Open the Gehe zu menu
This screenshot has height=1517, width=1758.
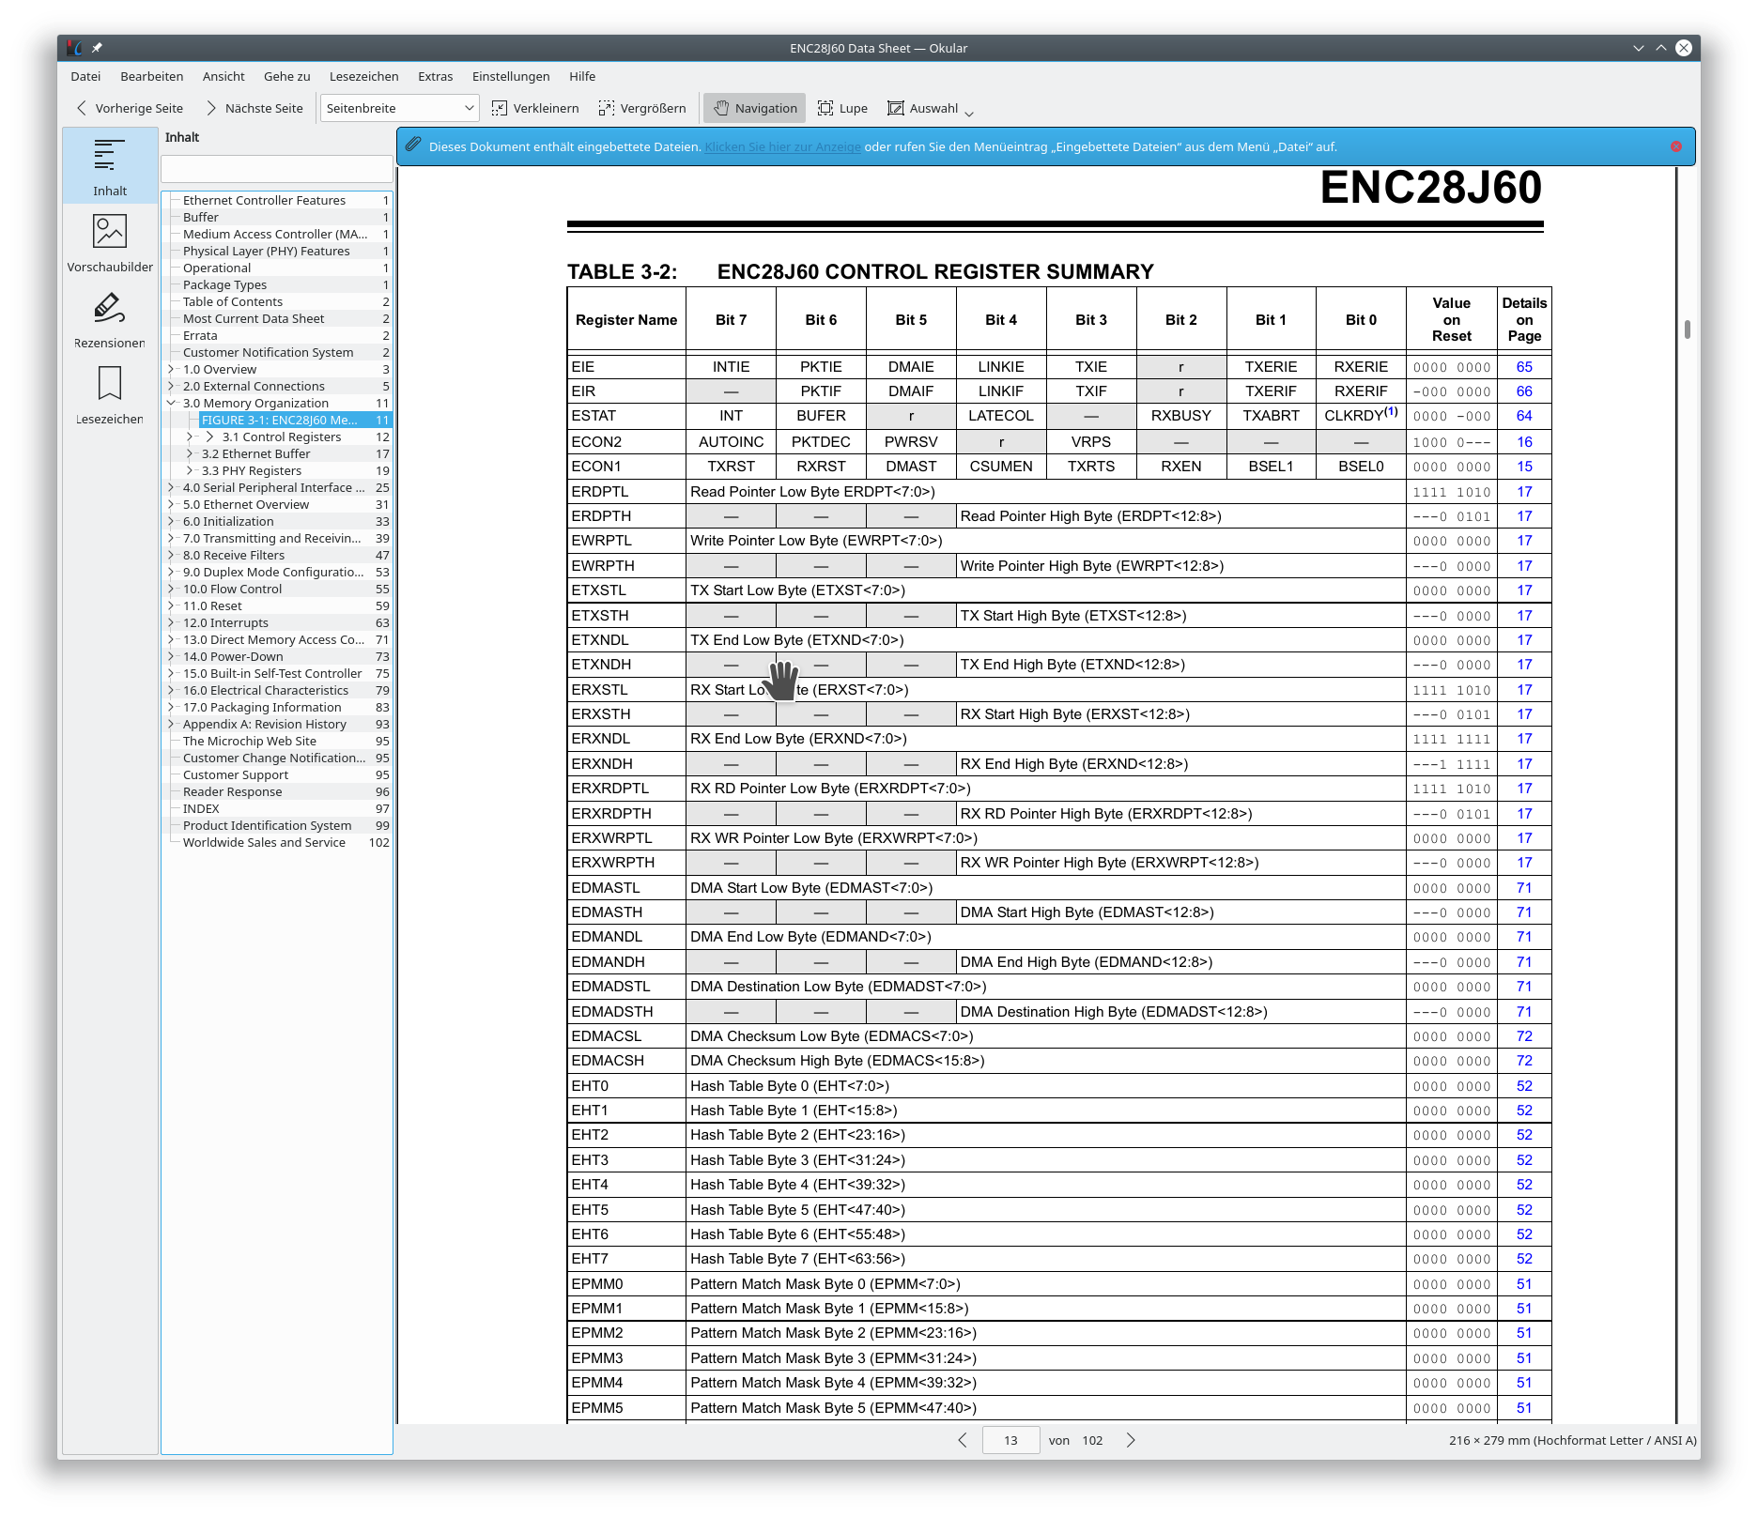286,76
